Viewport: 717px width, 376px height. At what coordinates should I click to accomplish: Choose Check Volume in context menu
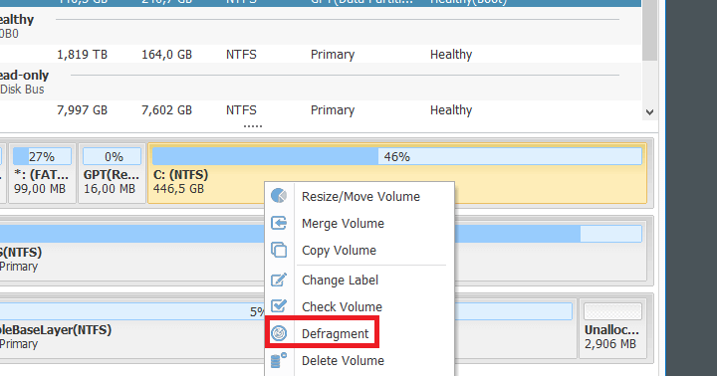point(359,306)
